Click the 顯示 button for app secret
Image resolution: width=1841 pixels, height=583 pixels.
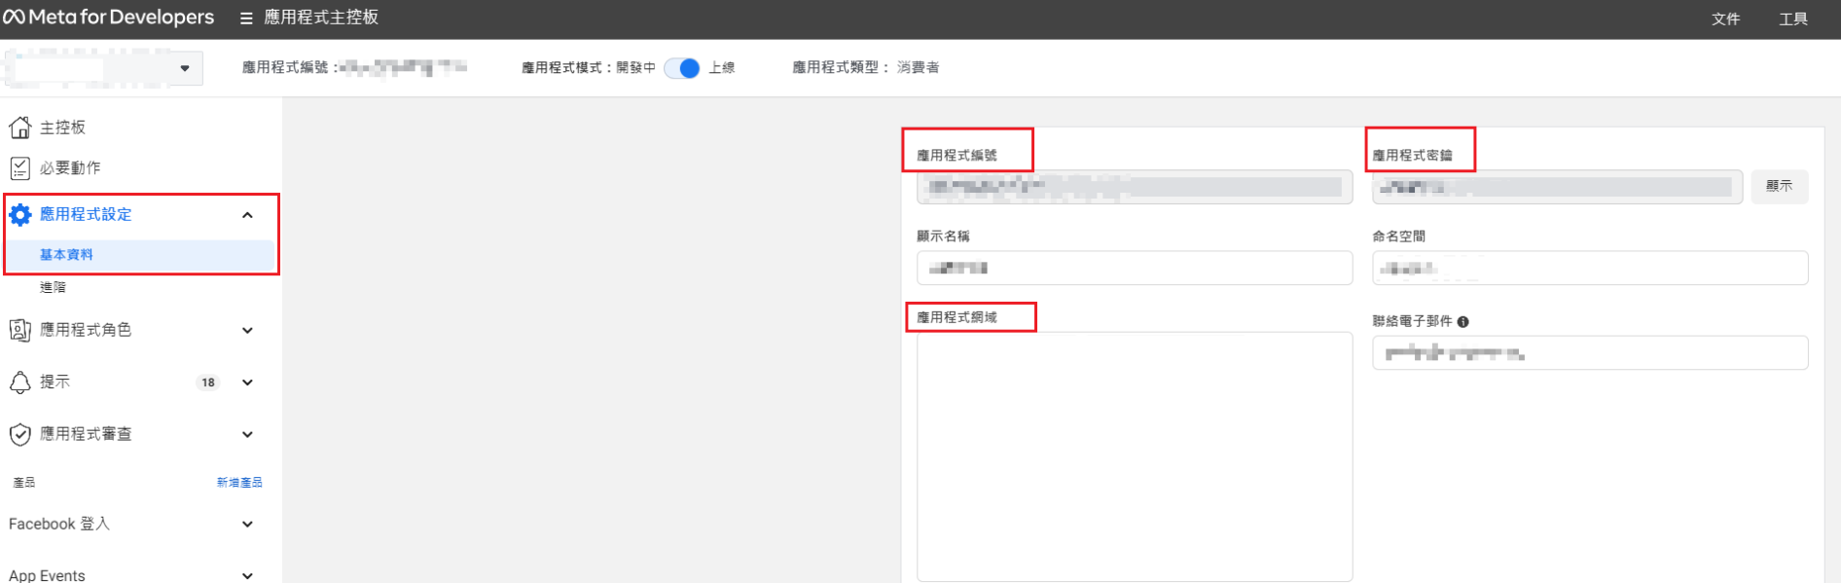tap(1780, 187)
